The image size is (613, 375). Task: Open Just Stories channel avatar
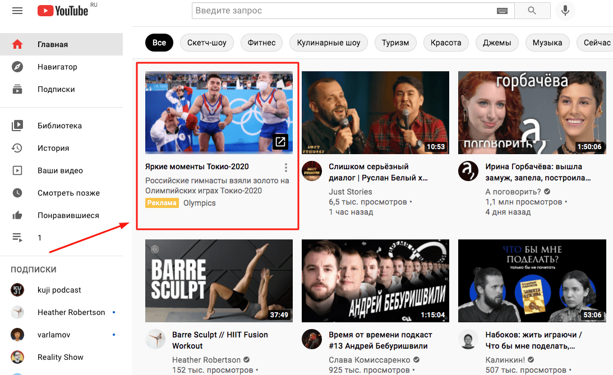pos(312,172)
